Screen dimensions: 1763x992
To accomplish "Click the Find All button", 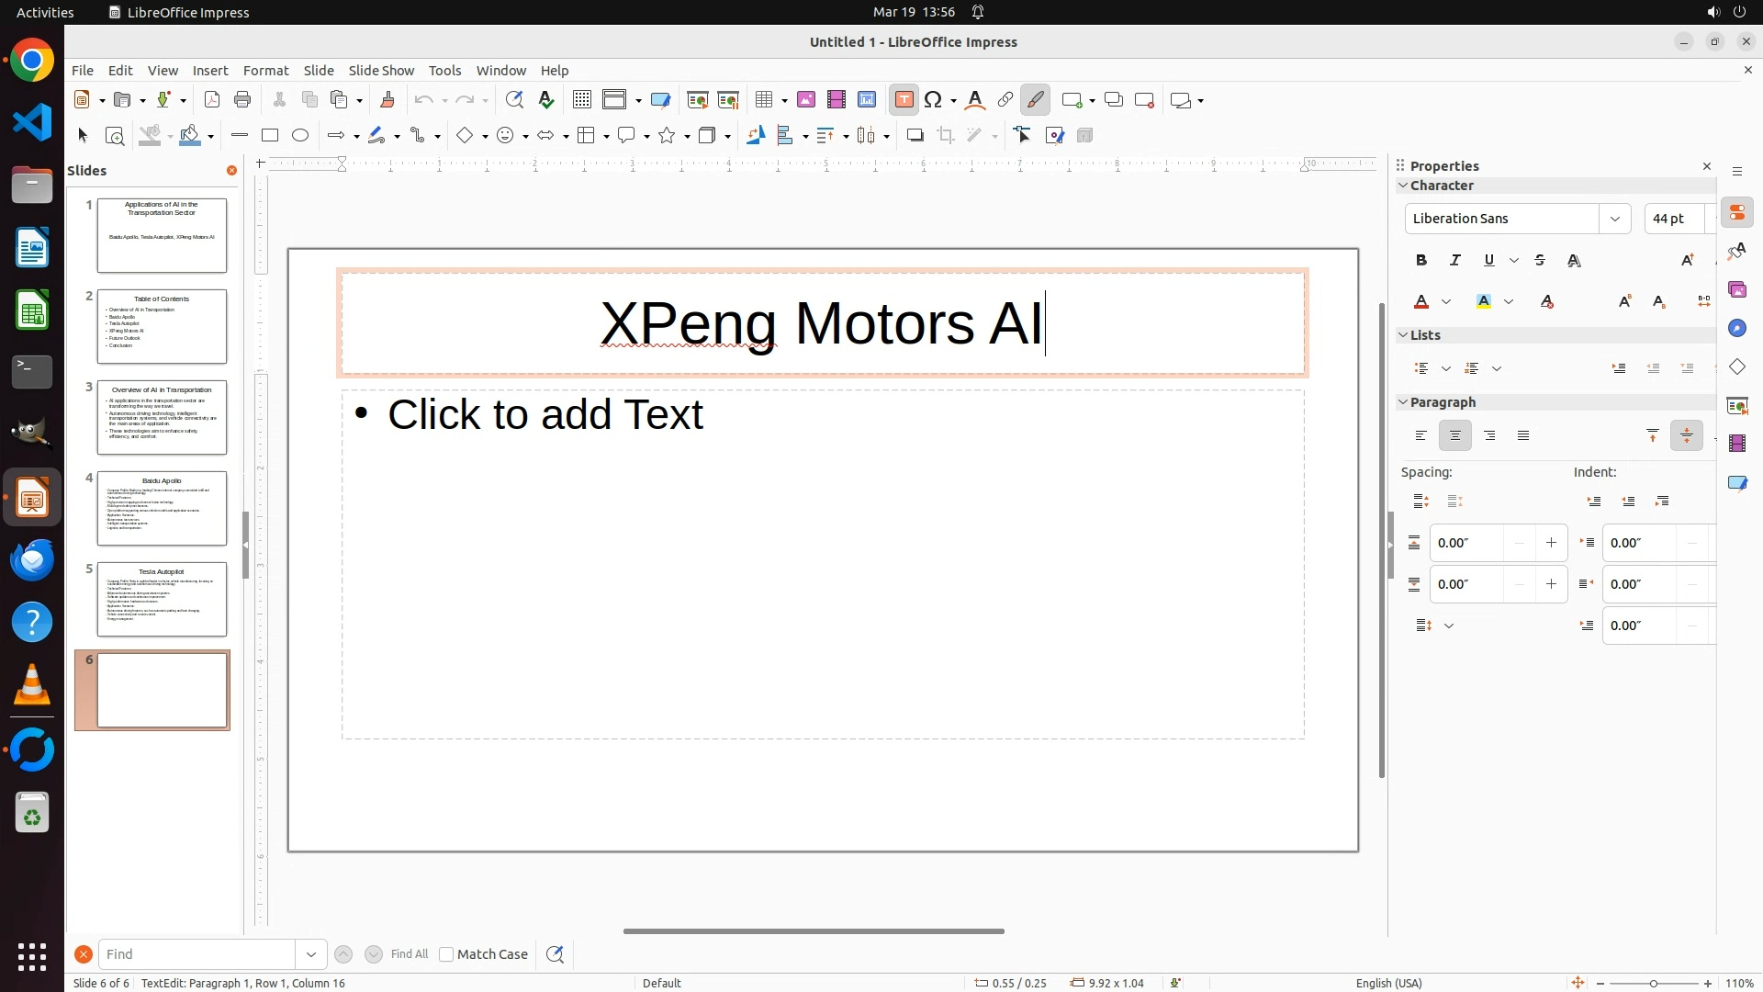I will 409,954.
